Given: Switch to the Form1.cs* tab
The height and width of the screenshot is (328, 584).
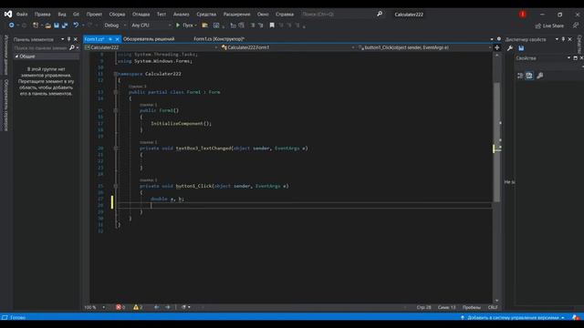Looking at the screenshot, I should pyautogui.click(x=95, y=39).
